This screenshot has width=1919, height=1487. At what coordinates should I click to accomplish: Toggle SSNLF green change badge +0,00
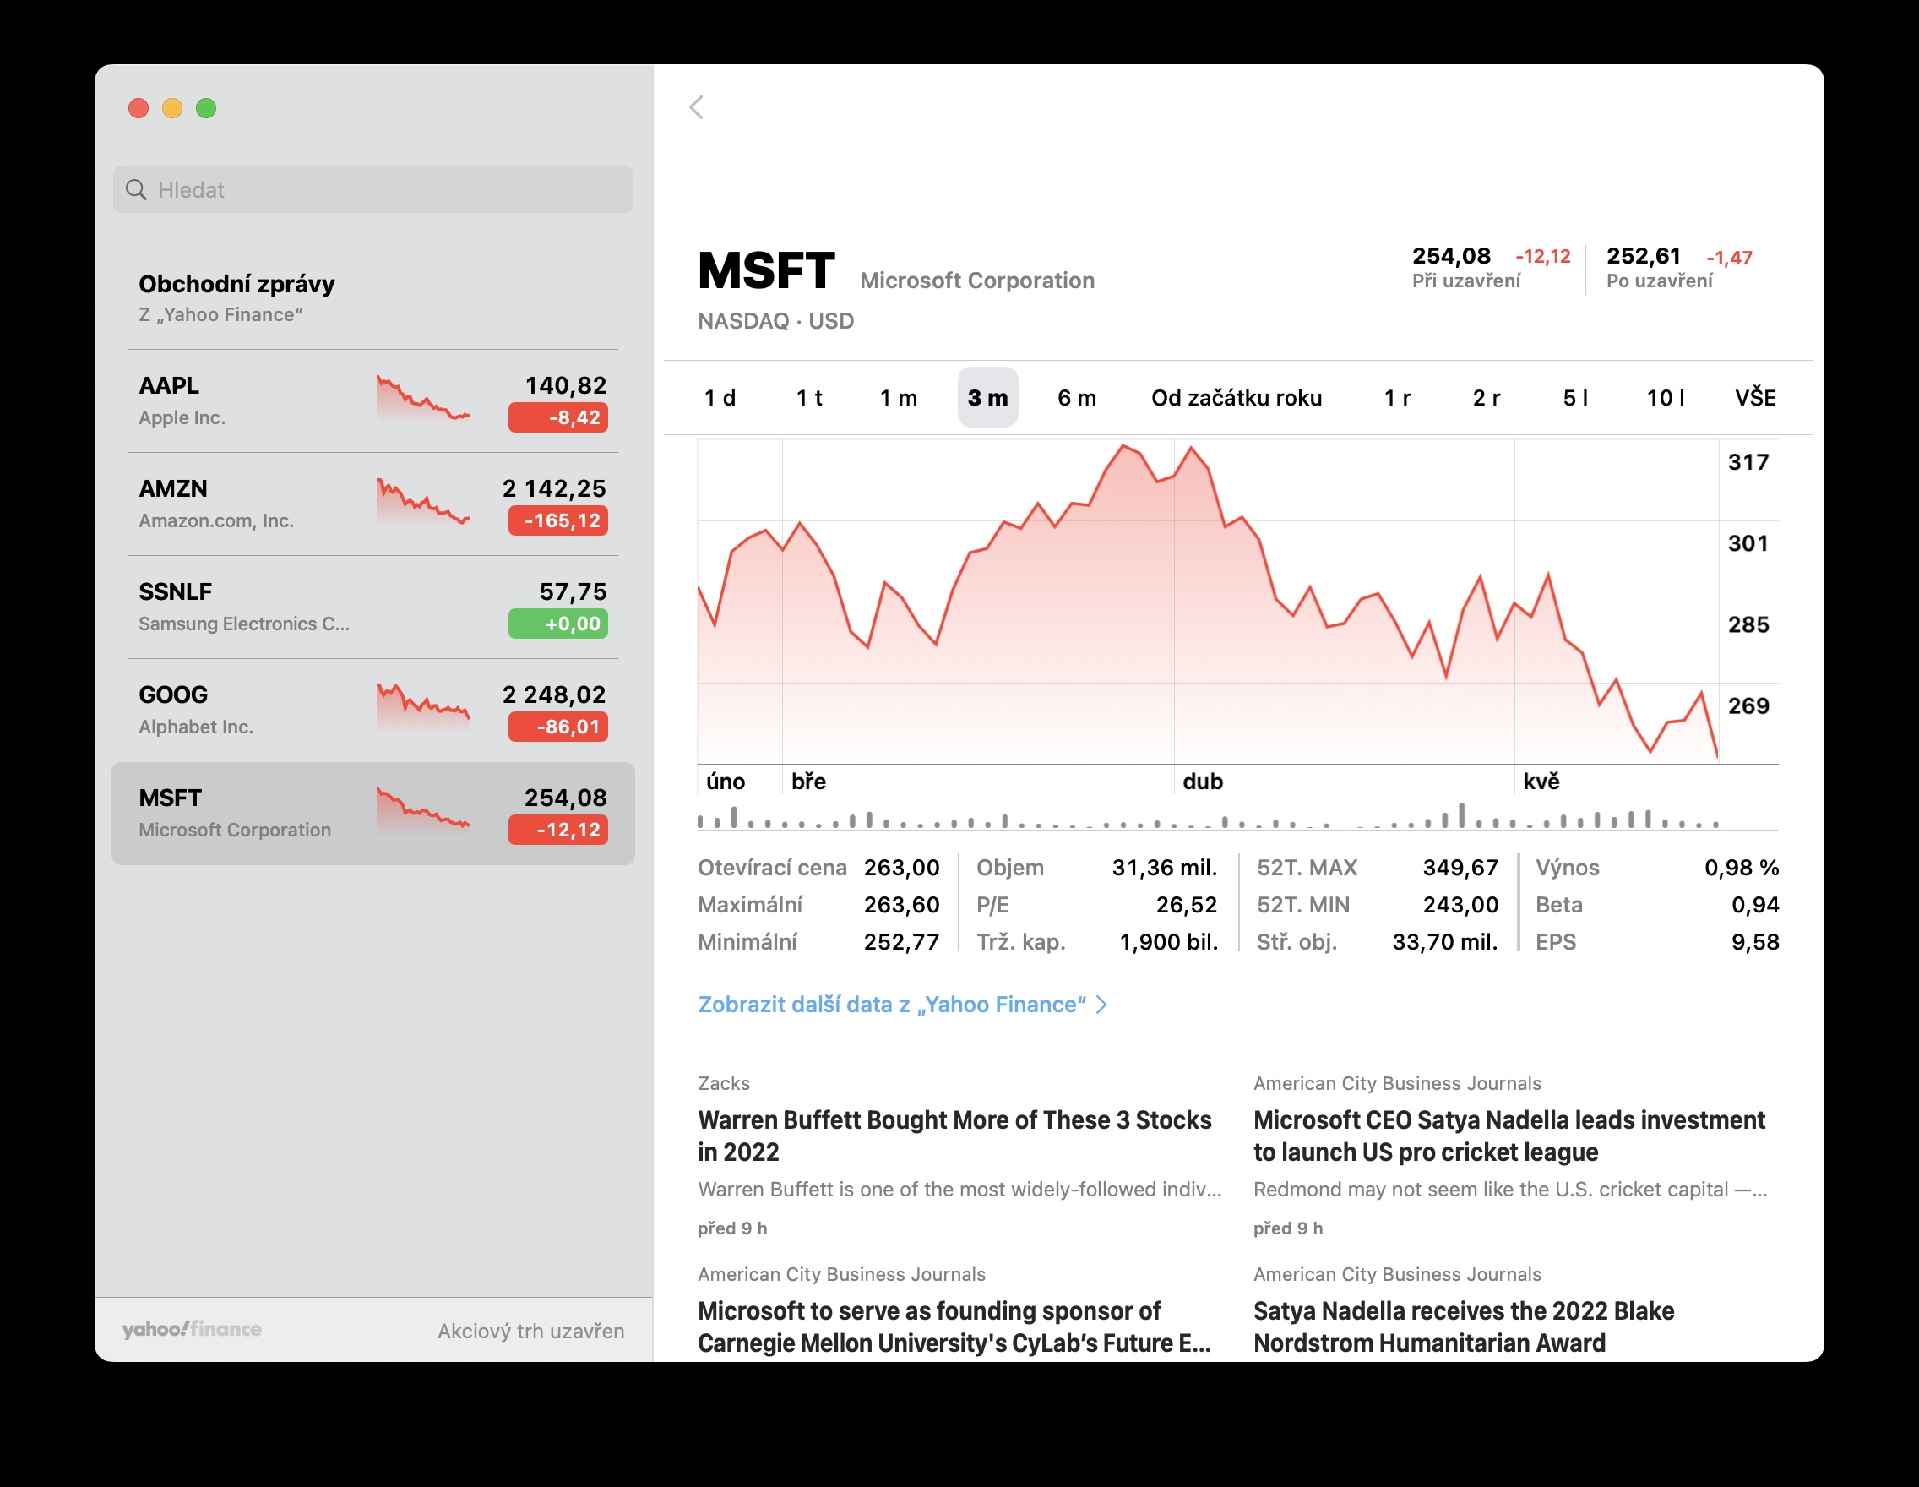(x=558, y=624)
